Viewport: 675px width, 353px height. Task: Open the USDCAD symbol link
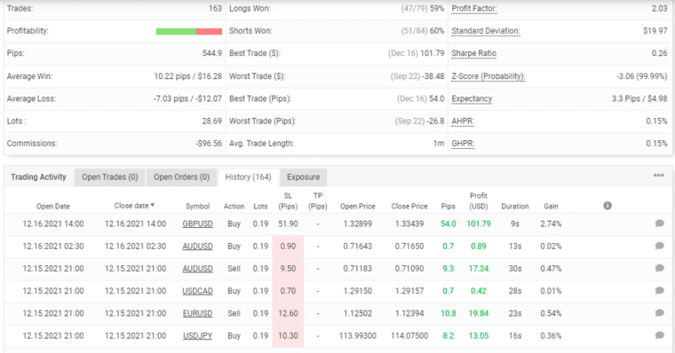coord(197,291)
